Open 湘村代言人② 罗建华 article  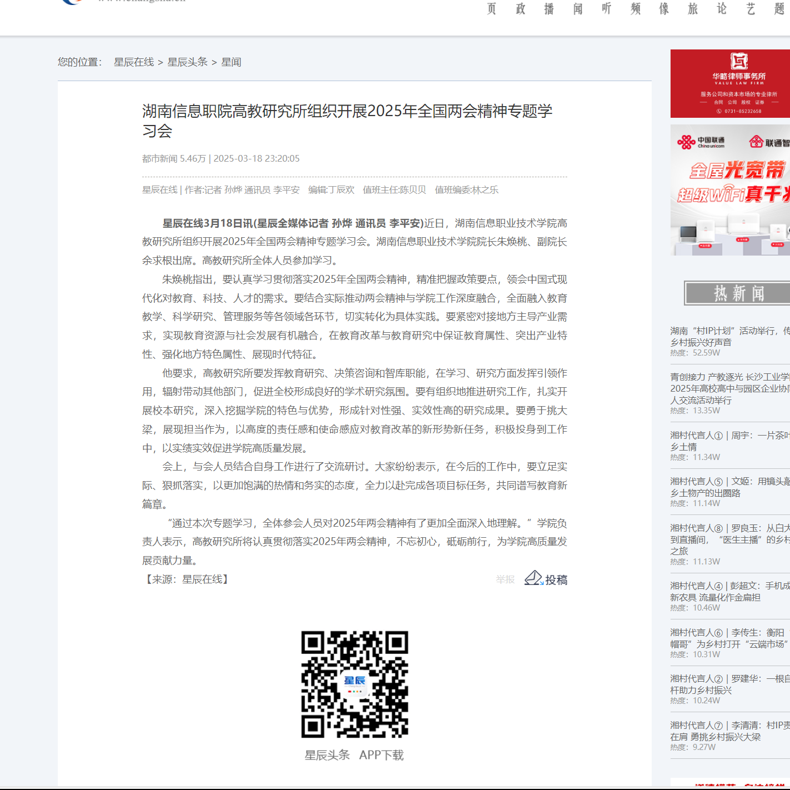(729, 684)
